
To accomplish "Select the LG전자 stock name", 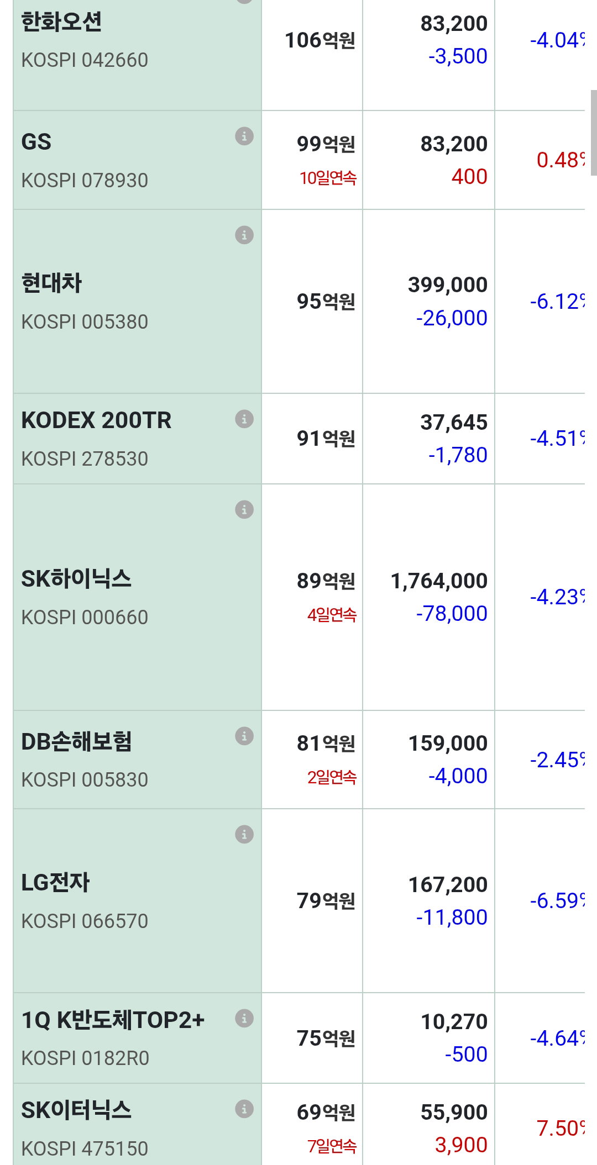I will click(55, 883).
